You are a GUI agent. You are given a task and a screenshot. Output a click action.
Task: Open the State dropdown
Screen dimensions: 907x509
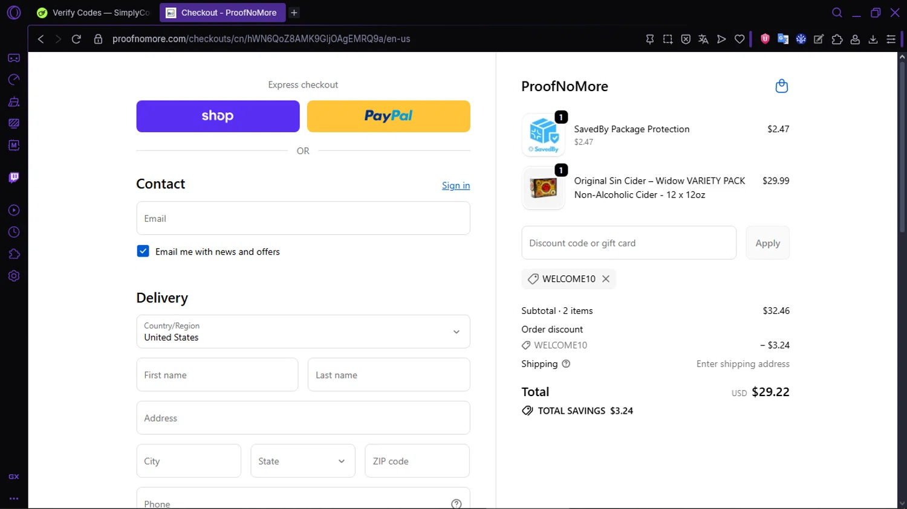[x=303, y=461]
